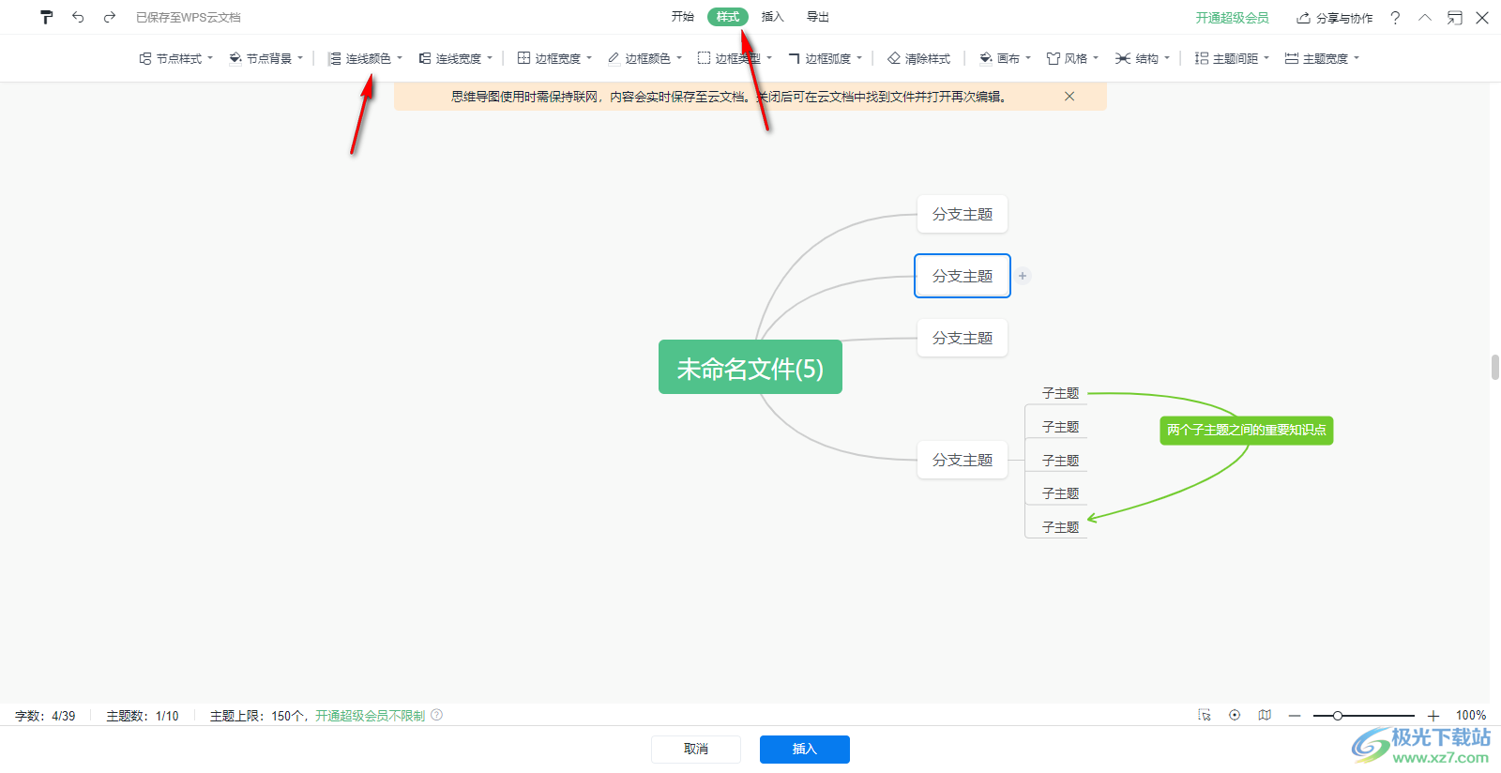Viewport: 1501px width, 773px height.
Task: Click the 主题数: 1/10 status text
Action: [143, 716]
